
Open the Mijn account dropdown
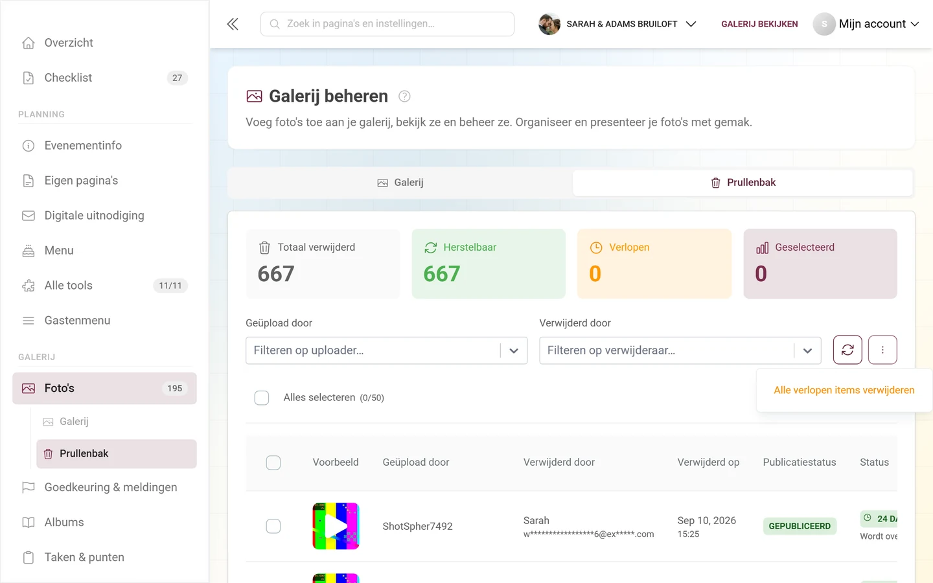(866, 24)
